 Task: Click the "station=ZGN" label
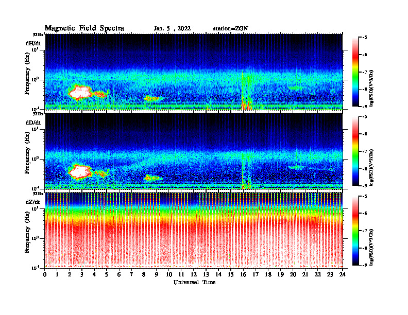click(x=231, y=29)
